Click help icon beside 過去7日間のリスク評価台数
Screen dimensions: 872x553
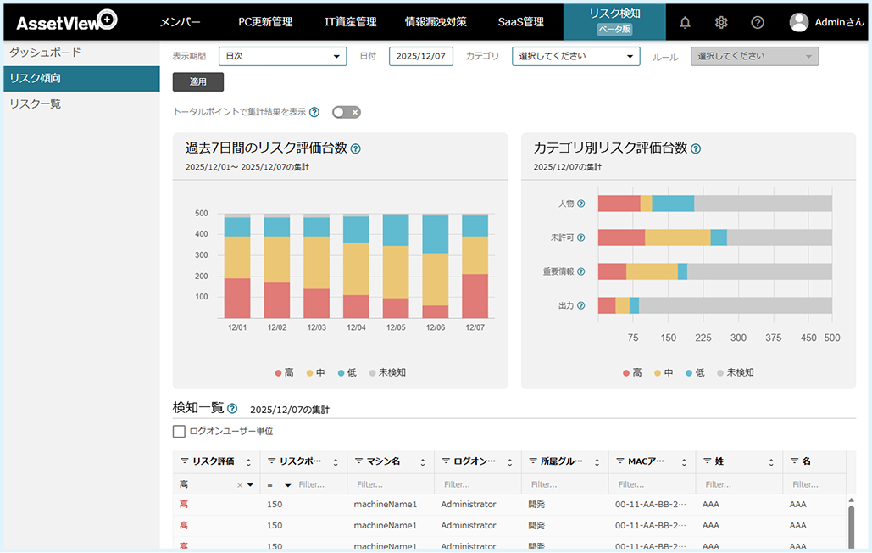[x=356, y=148]
